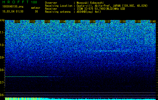Click the 0.9 kHz axis label
The height and width of the screenshot is (100, 158).
click(2, 57)
